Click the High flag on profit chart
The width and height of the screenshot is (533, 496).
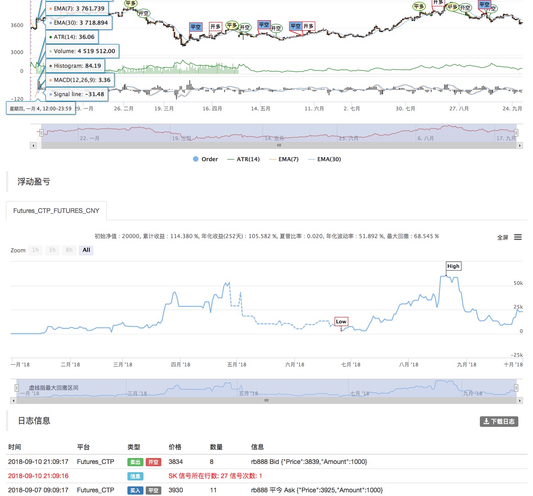(x=453, y=266)
